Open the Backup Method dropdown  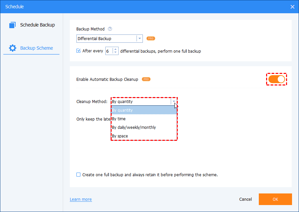[x=140, y=38]
